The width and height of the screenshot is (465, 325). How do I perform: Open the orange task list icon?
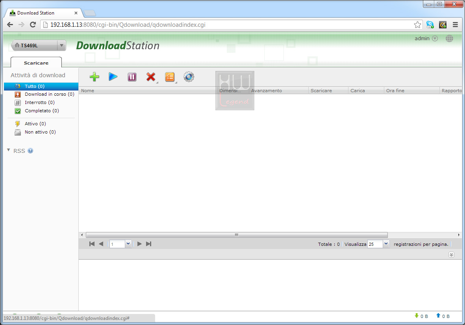(x=170, y=77)
